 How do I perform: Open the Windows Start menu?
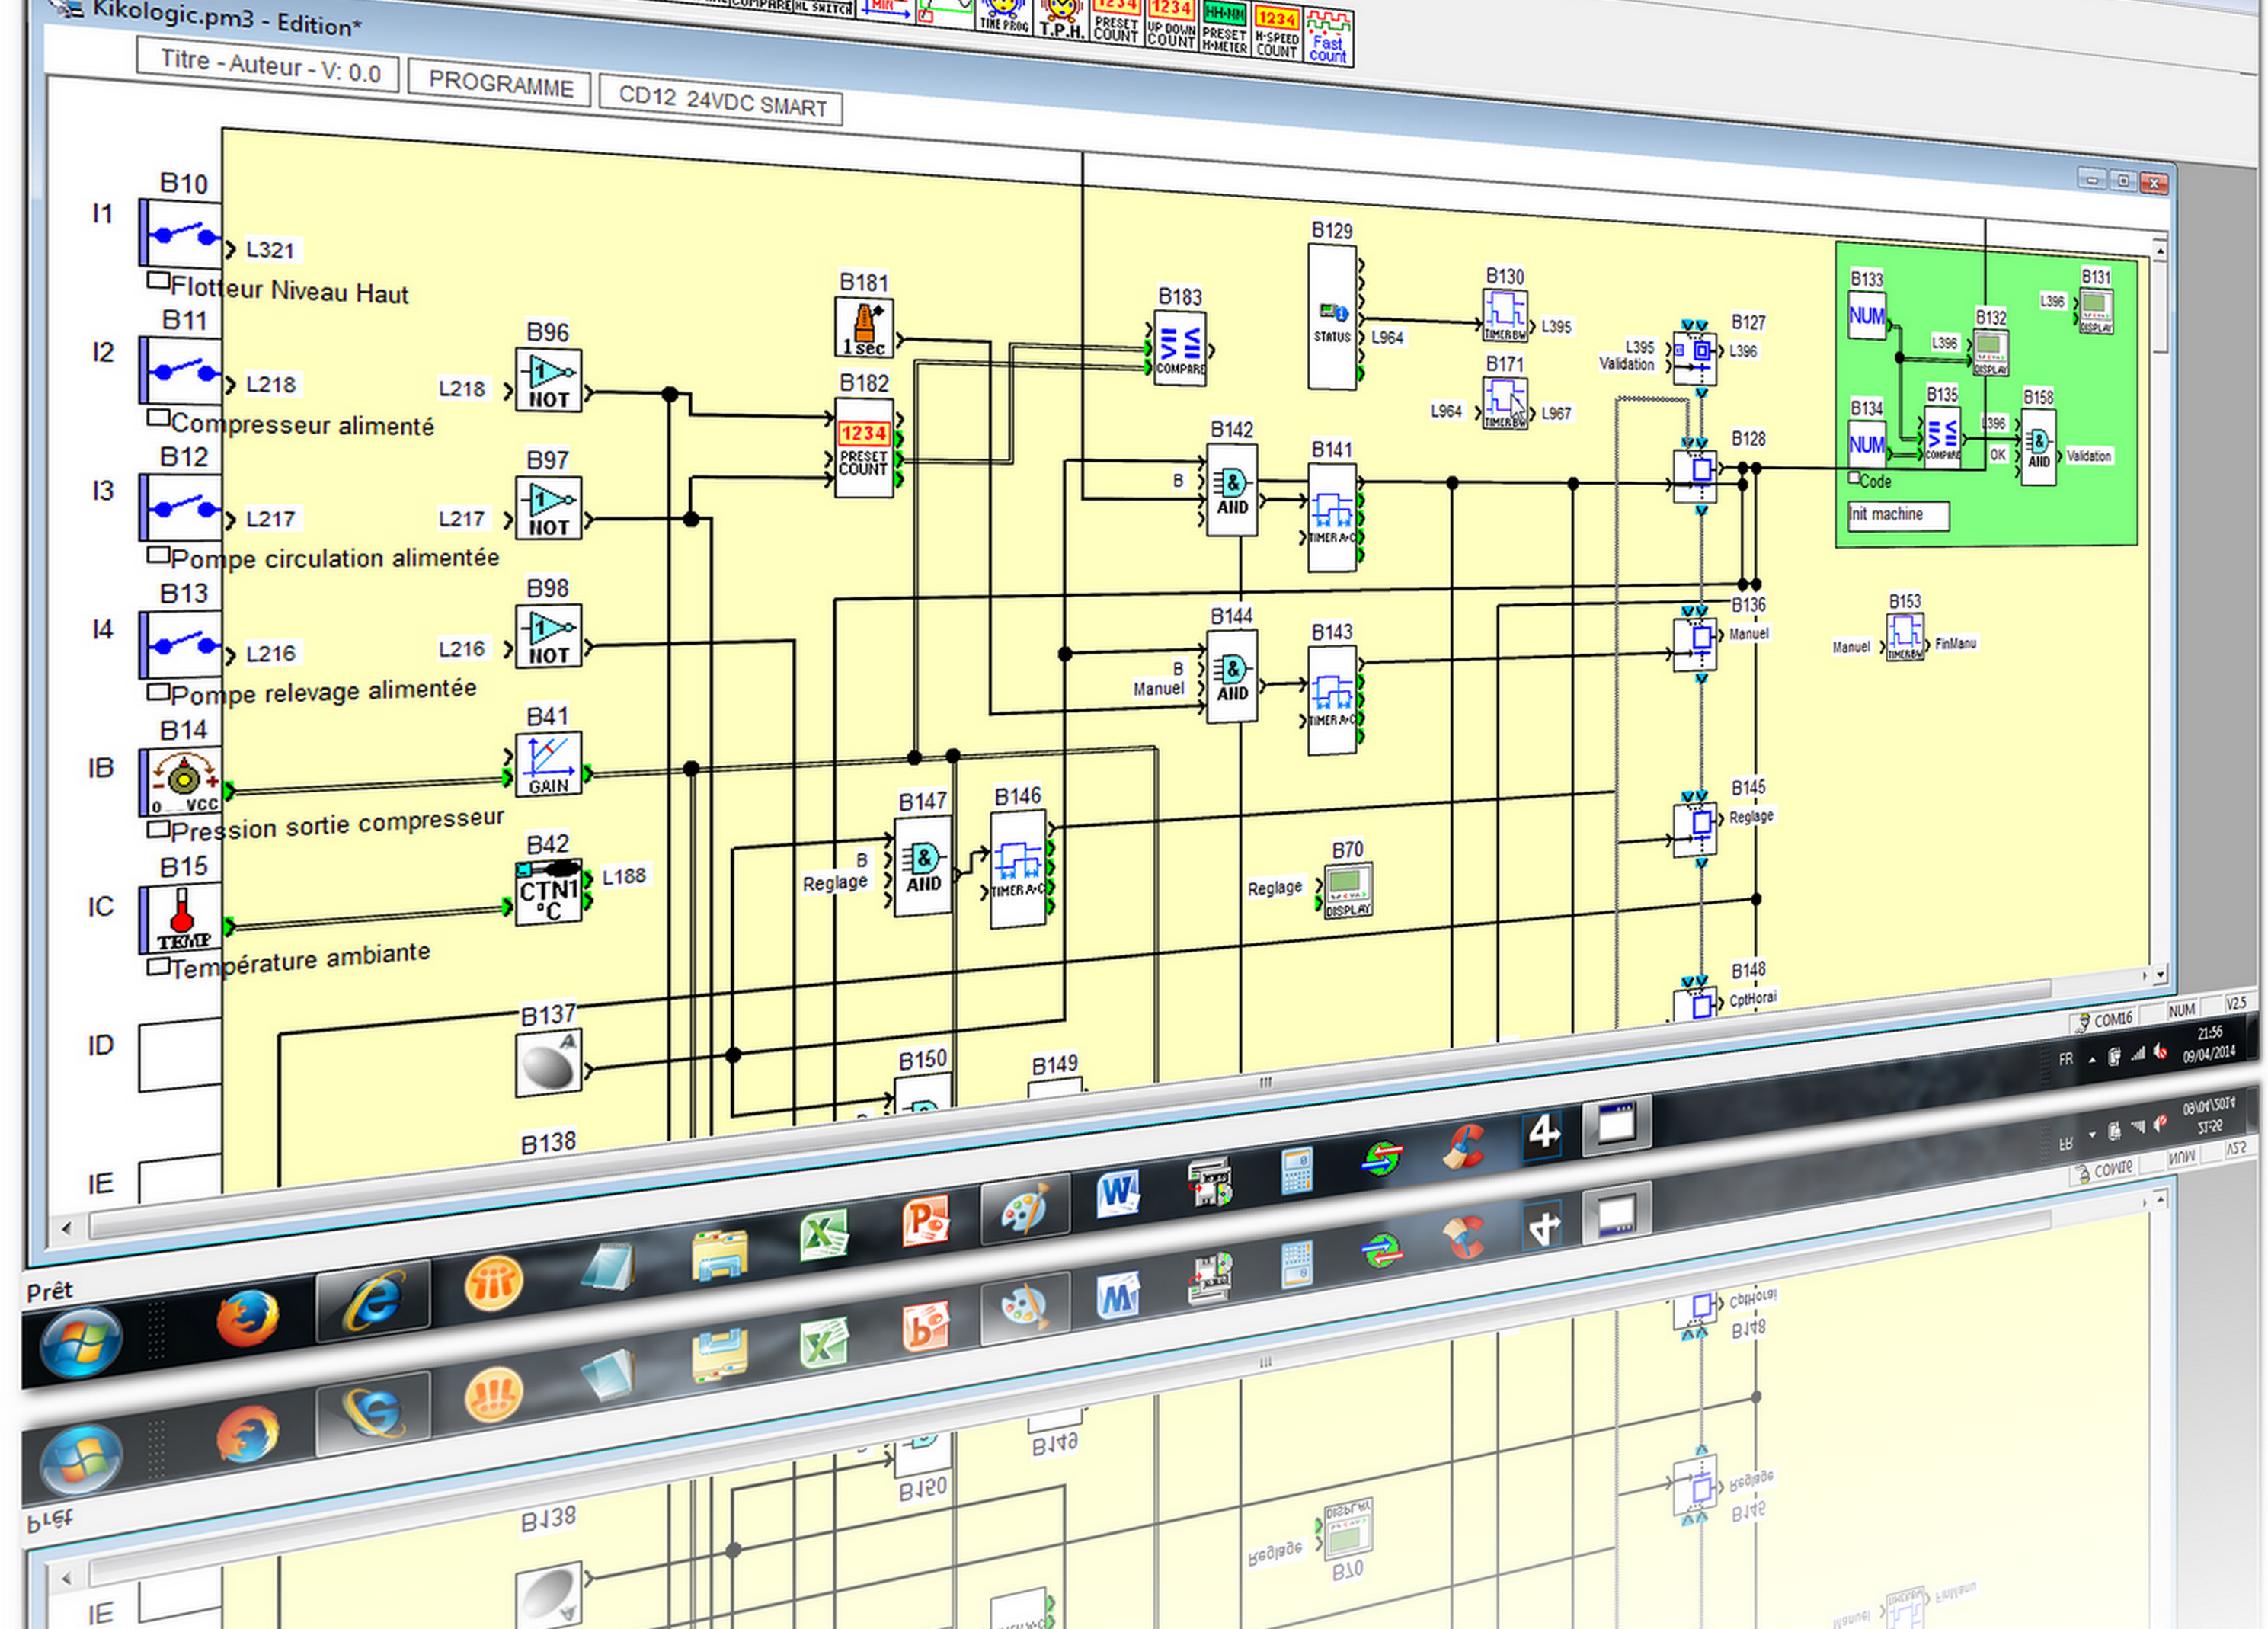pos(81,1342)
